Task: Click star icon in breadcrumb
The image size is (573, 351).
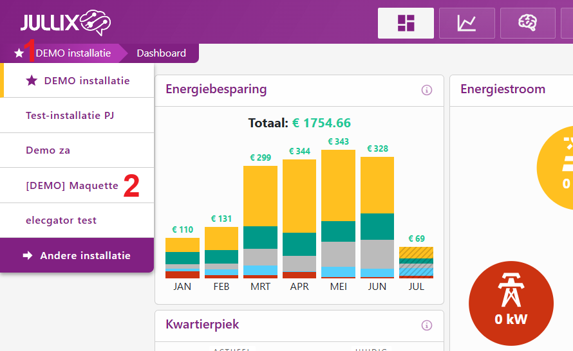Action: click(x=19, y=53)
